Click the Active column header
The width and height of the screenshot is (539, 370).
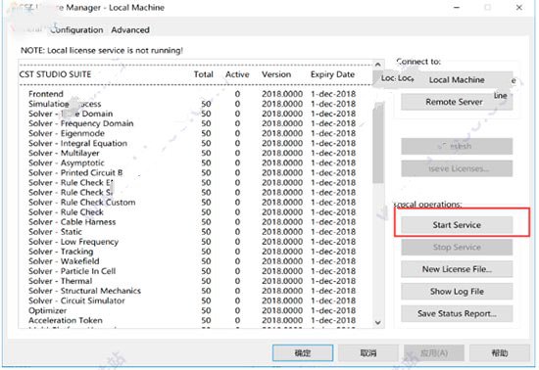[x=237, y=74]
